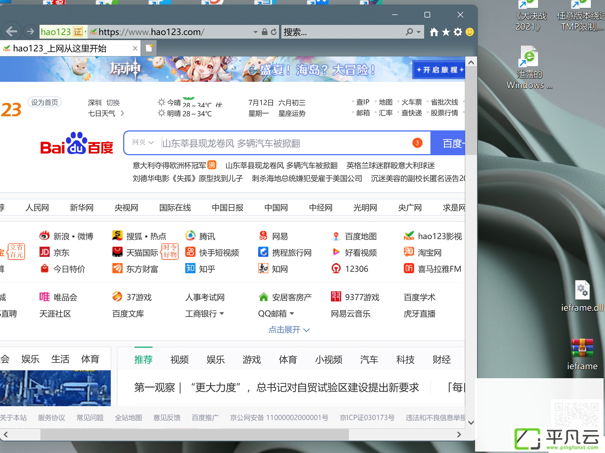605x453 pixels.
Task: Select the 游戏 news tab
Action: click(252, 359)
